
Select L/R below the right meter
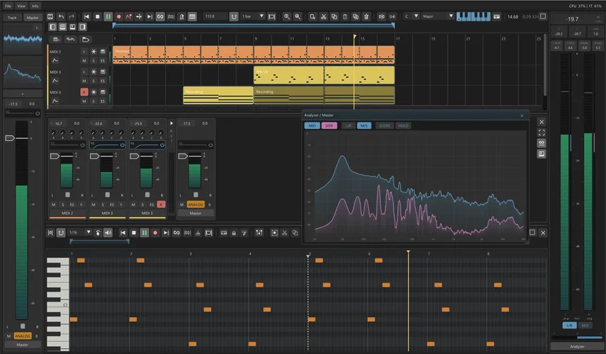pos(569,326)
